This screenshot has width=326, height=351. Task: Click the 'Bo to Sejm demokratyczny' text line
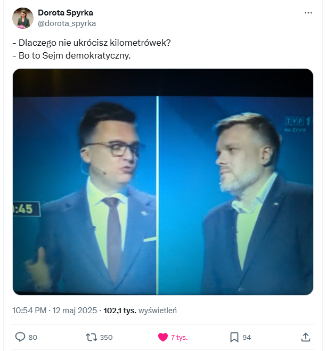[x=71, y=55]
